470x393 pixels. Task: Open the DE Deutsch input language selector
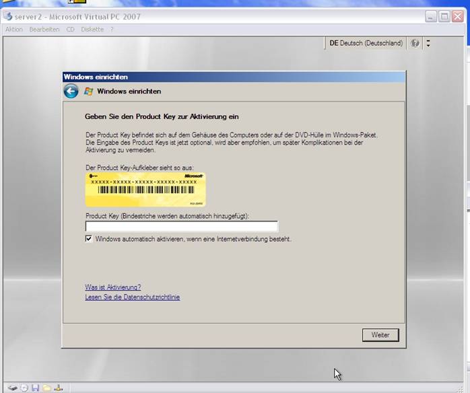tap(366, 43)
